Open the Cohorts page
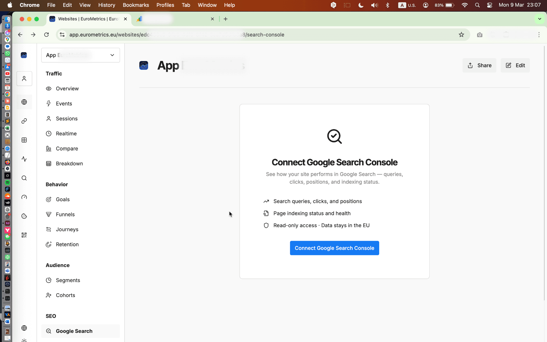Viewport: 547px width, 342px height. (81, 295)
